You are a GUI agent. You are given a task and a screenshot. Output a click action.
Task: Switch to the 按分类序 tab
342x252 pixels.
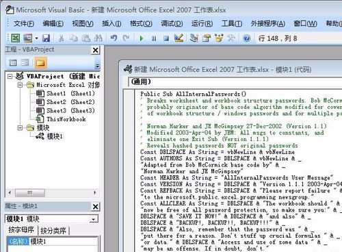53,231
